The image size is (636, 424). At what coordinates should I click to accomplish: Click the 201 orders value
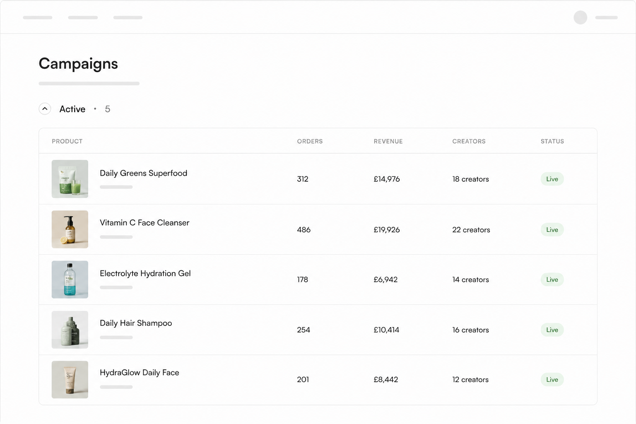point(303,380)
